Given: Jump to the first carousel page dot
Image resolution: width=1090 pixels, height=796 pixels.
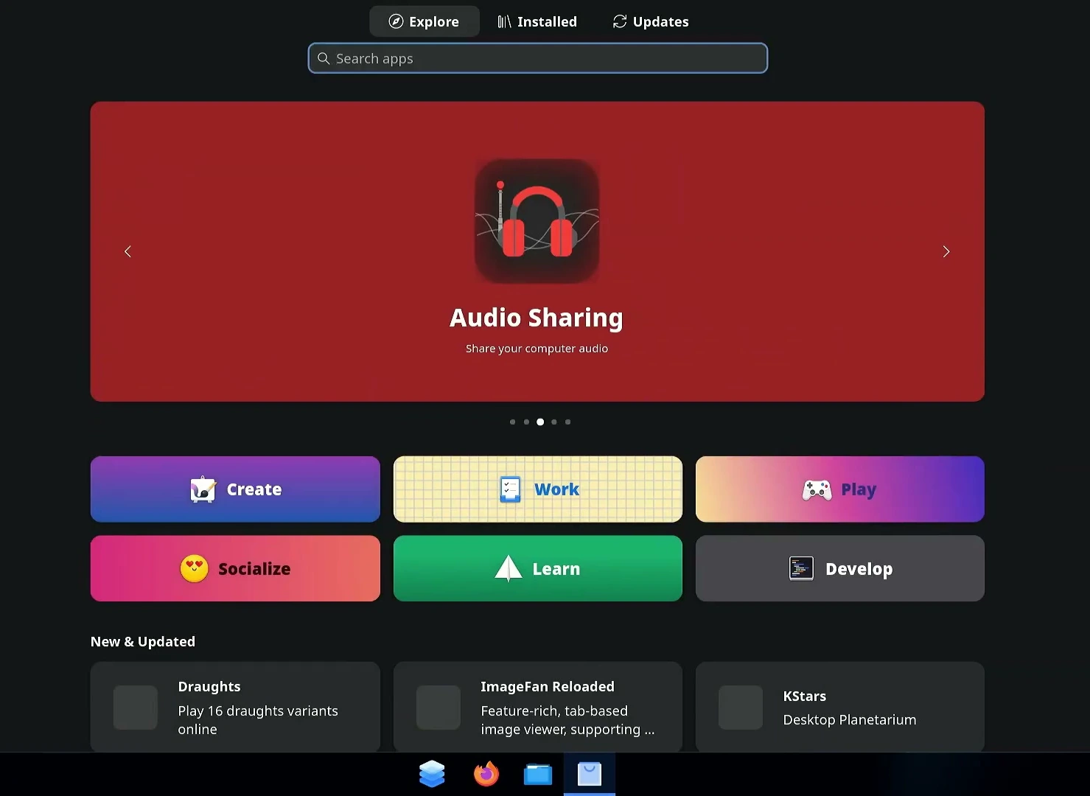Looking at the screenshot, I should [x=513, y=422].
